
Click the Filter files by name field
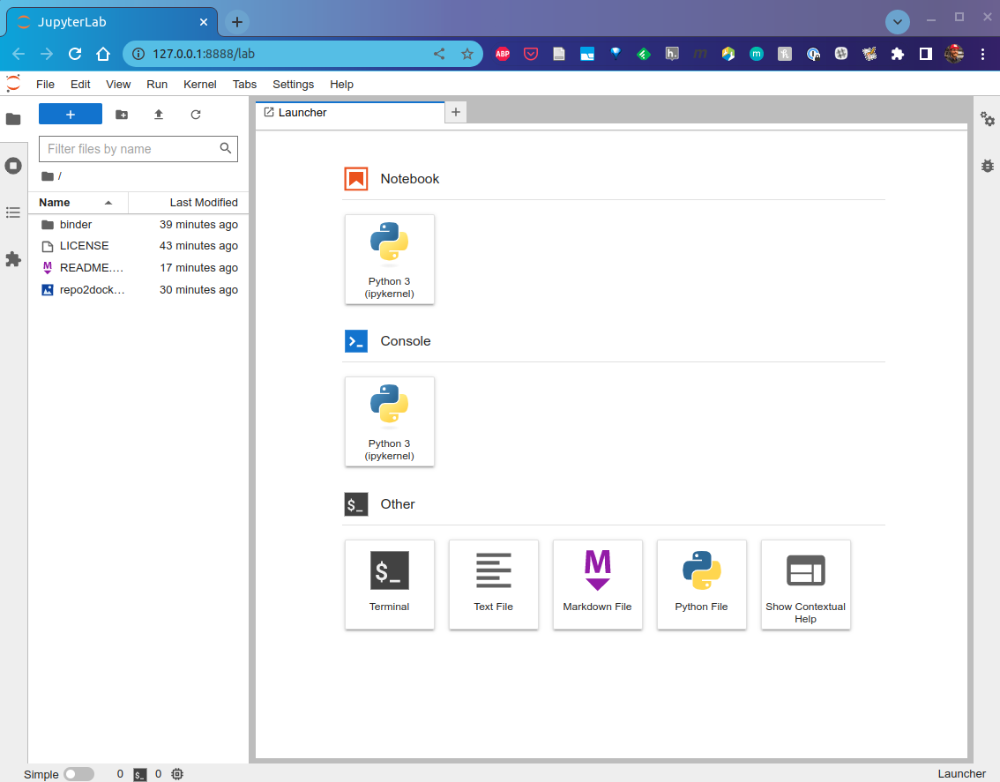click(138, 149)
